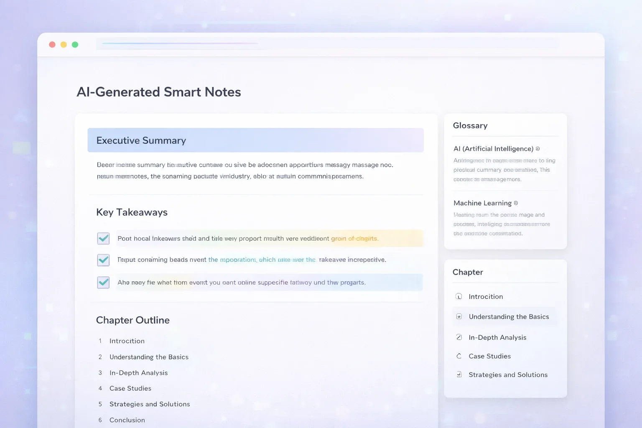Click the pencil icon next to In-Depth Analysis
This screenshot has width=642, height=428.
click(459, 337)
